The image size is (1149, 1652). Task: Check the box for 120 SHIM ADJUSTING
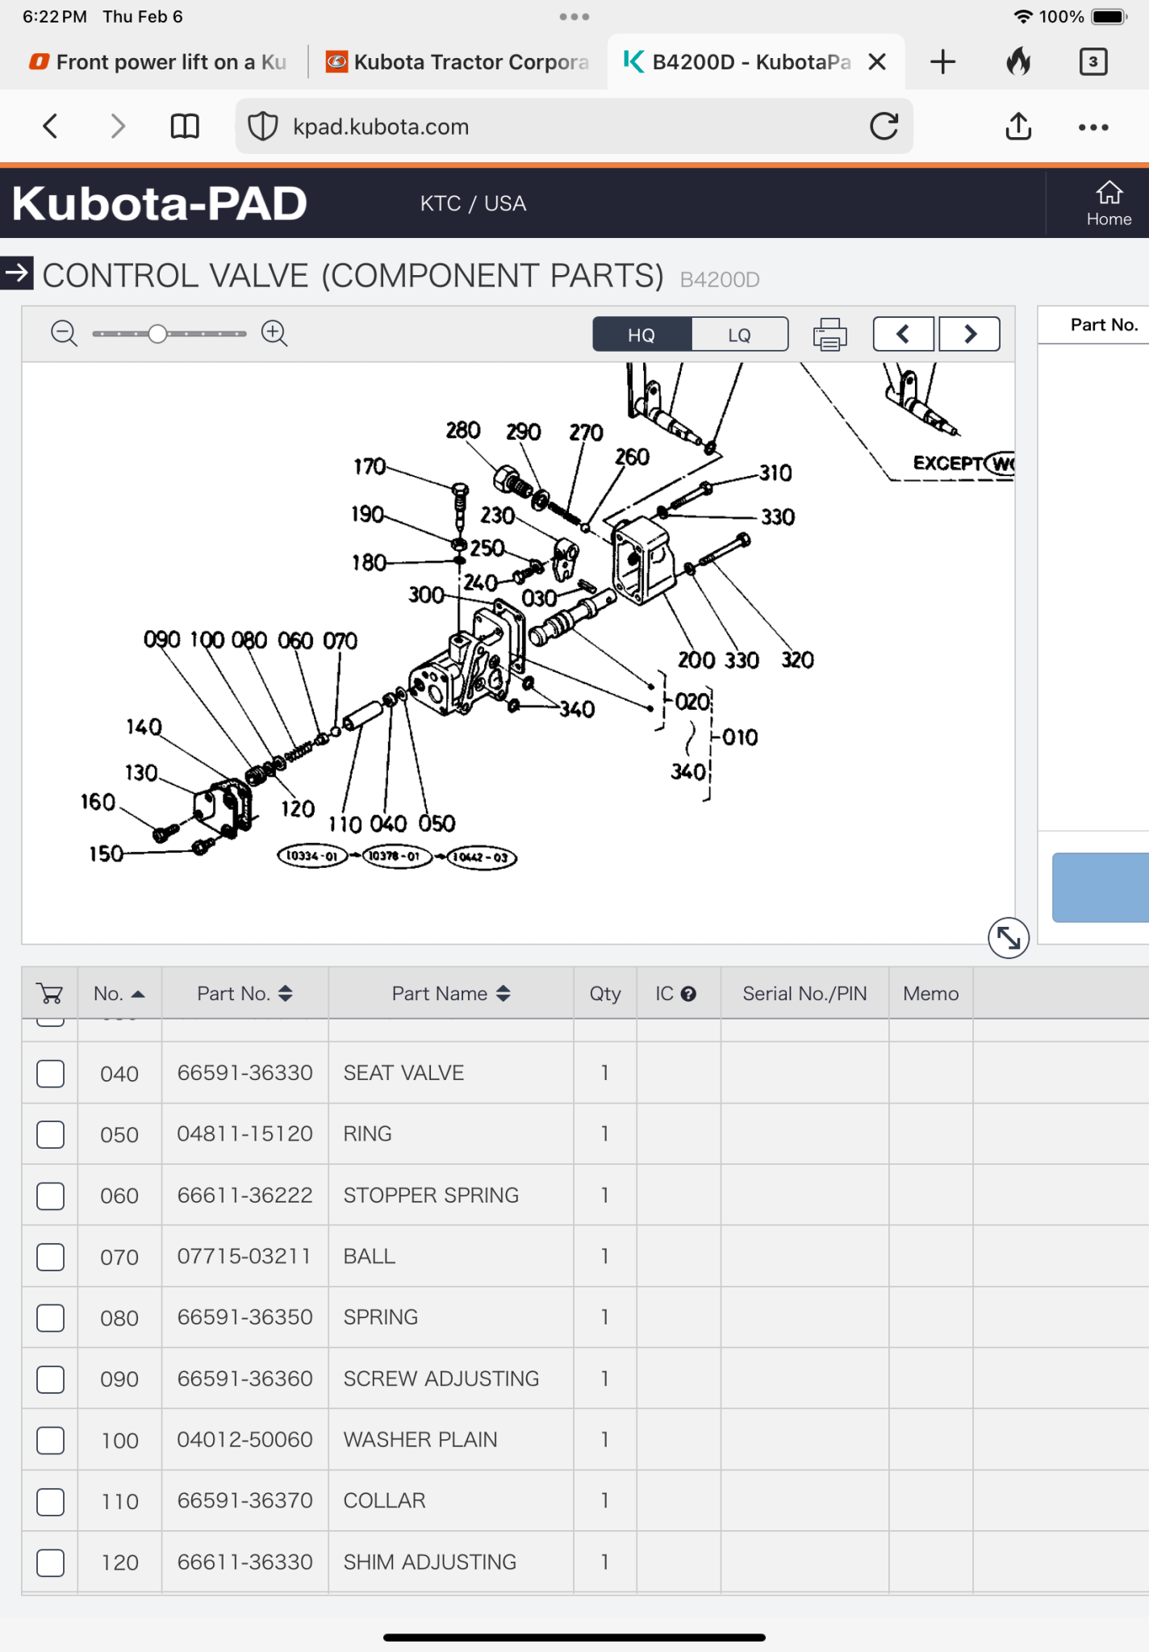(50, 1562)
